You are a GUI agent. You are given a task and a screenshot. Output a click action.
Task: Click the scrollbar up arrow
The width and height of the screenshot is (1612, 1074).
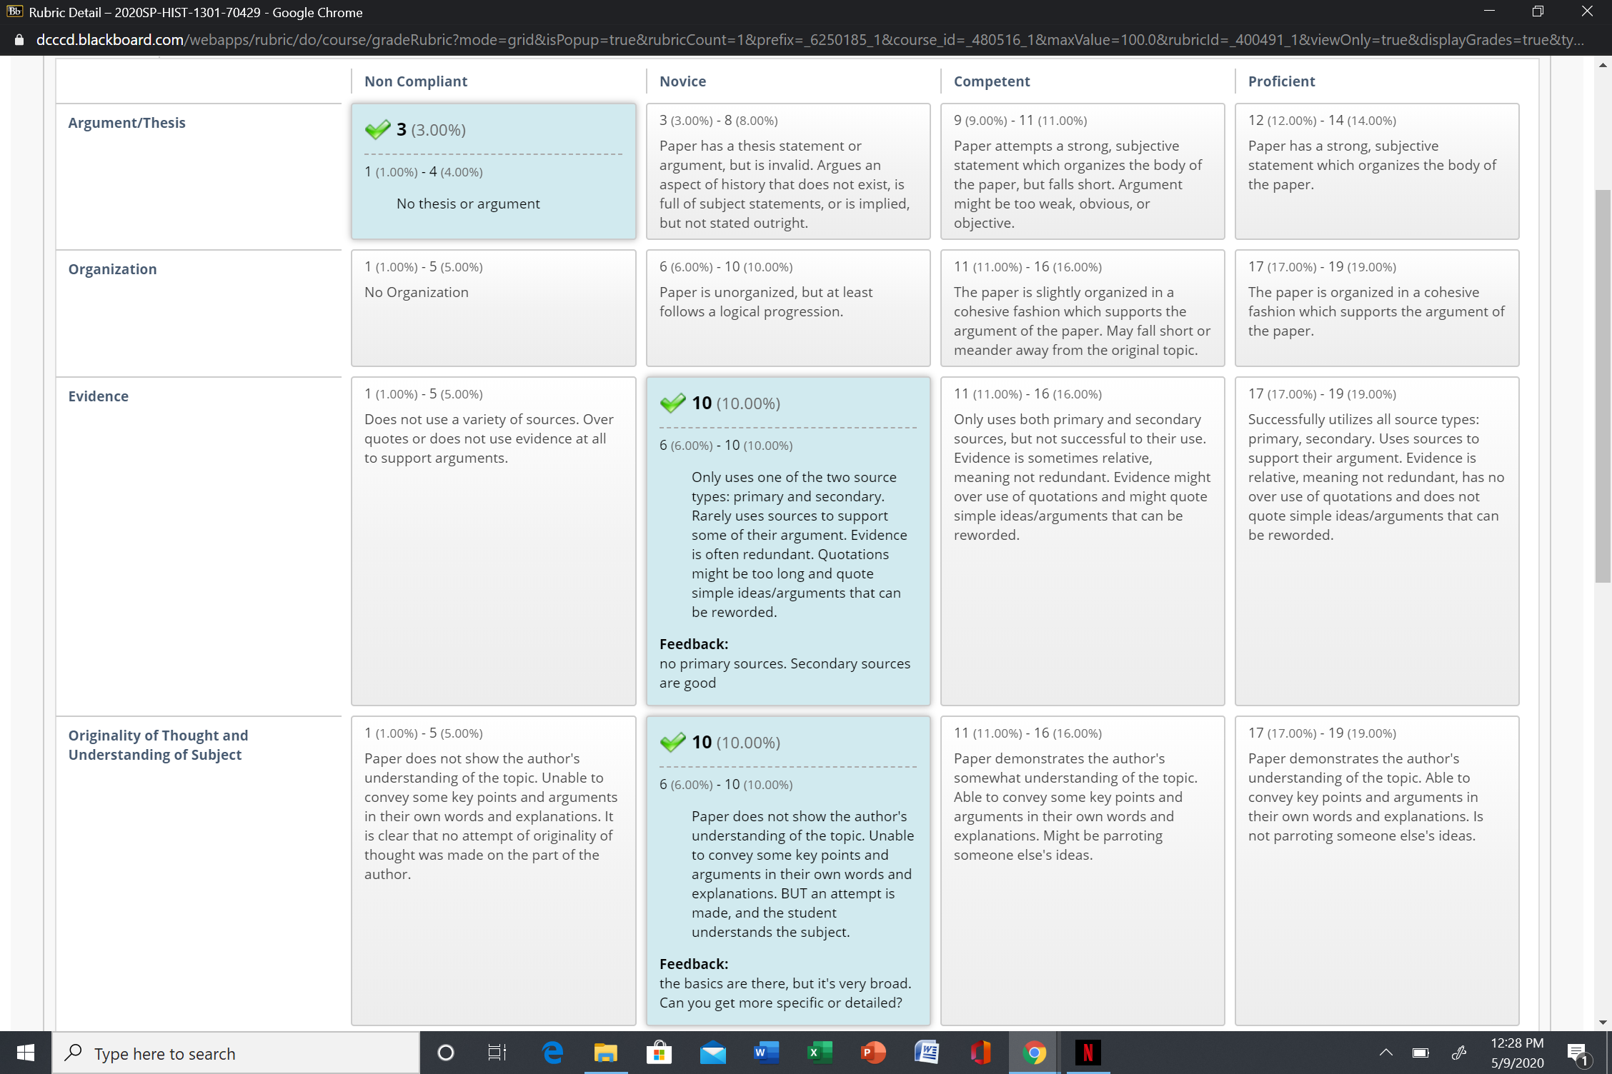point(1603,65)
